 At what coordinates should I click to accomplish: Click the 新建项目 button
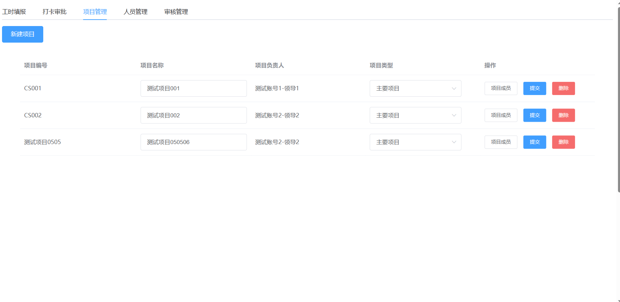(x=23, y=34)
